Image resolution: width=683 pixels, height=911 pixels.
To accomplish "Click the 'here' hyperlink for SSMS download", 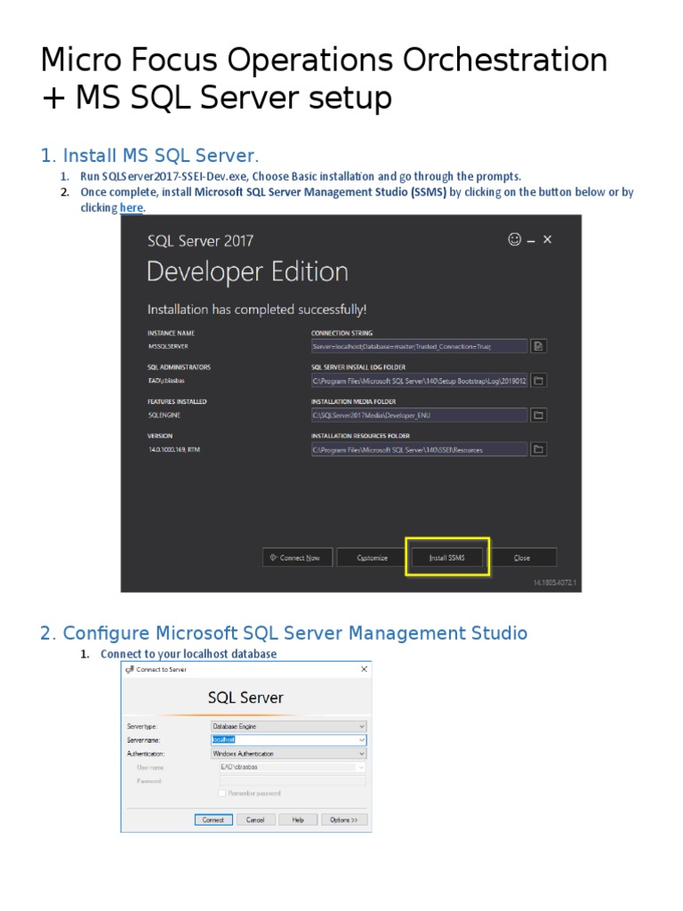I will (132, 208).
